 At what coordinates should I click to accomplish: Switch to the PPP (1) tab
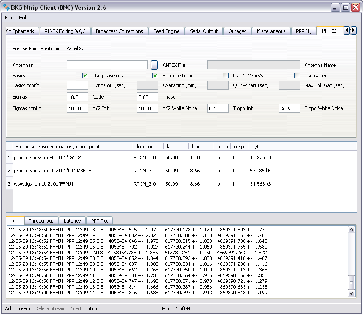(x=304, y=31)
